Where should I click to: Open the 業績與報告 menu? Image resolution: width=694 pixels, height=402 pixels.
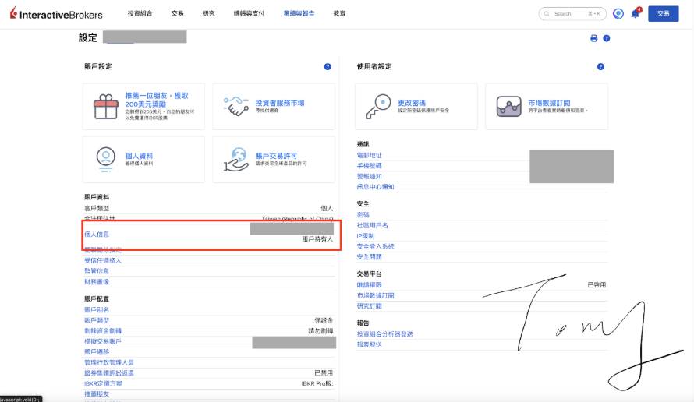[x=299, y=14]
